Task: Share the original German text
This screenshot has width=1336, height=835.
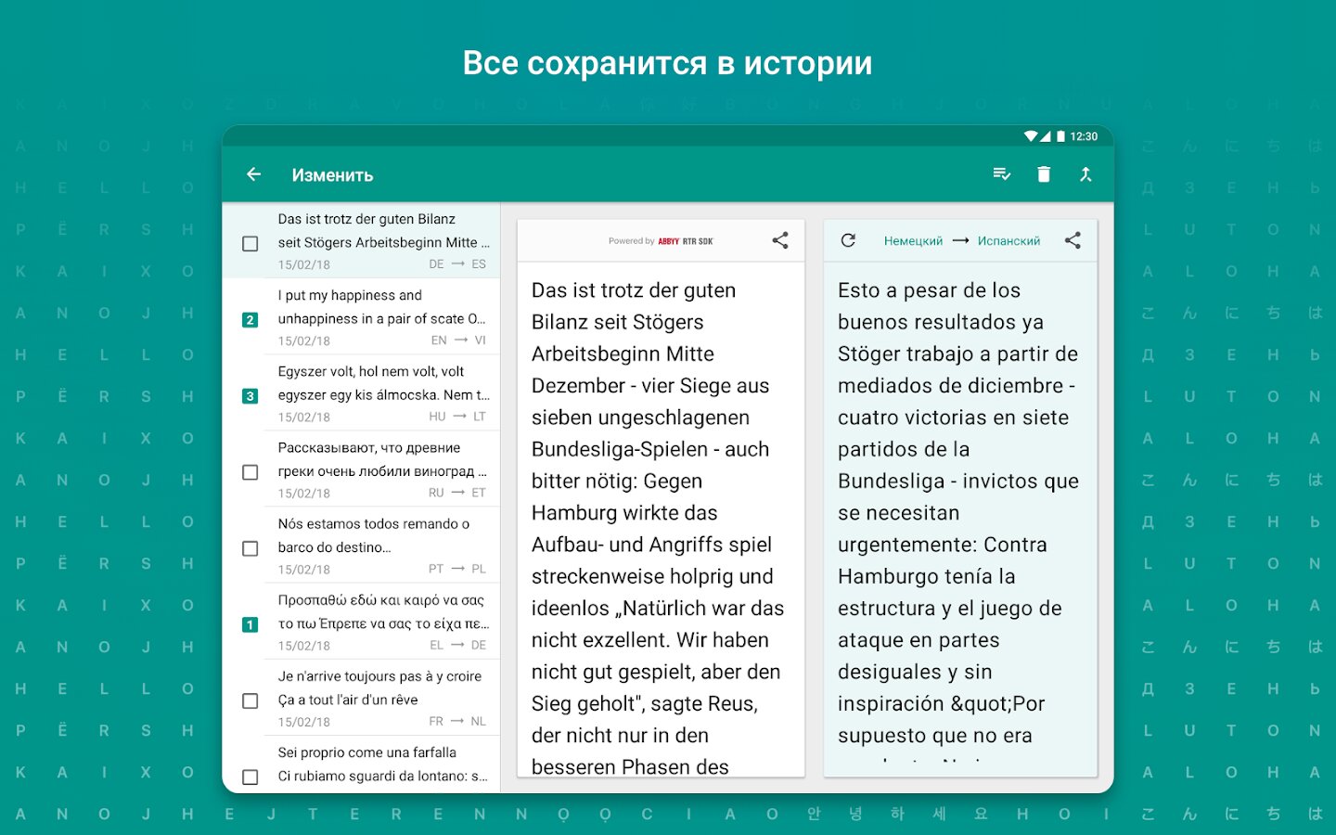Action: click(x=780, y=240)
